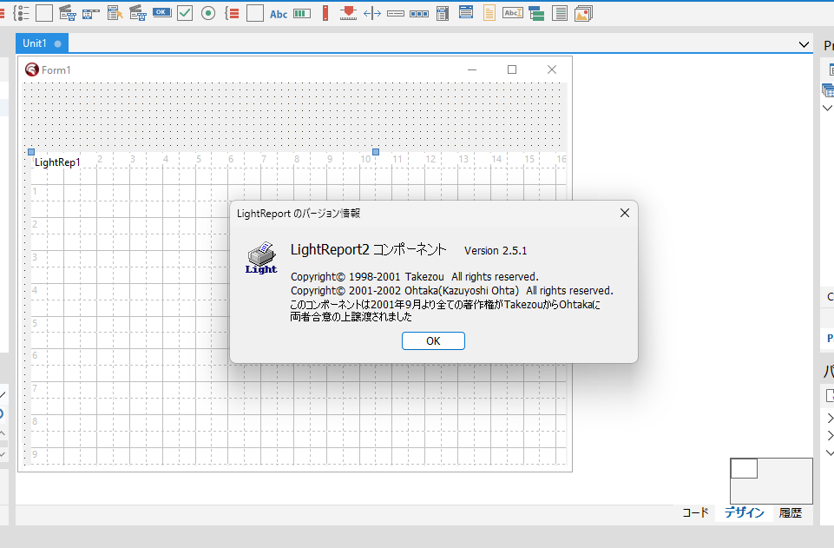The height and width of the screenshot is (548, 834).
Task: Click the form minimap in the designer corner
Action: [x=772, y=481]
